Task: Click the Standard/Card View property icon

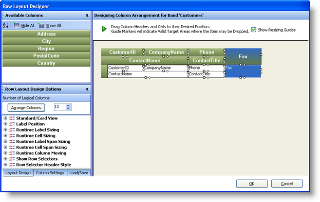Action: point(12,118)
